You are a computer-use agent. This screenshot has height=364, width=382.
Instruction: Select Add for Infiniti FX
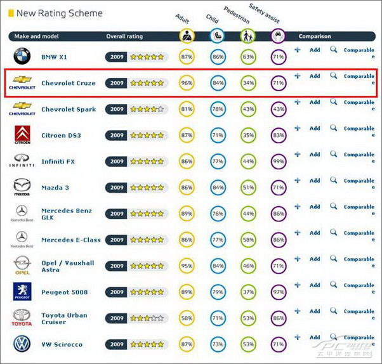point(315,155)
